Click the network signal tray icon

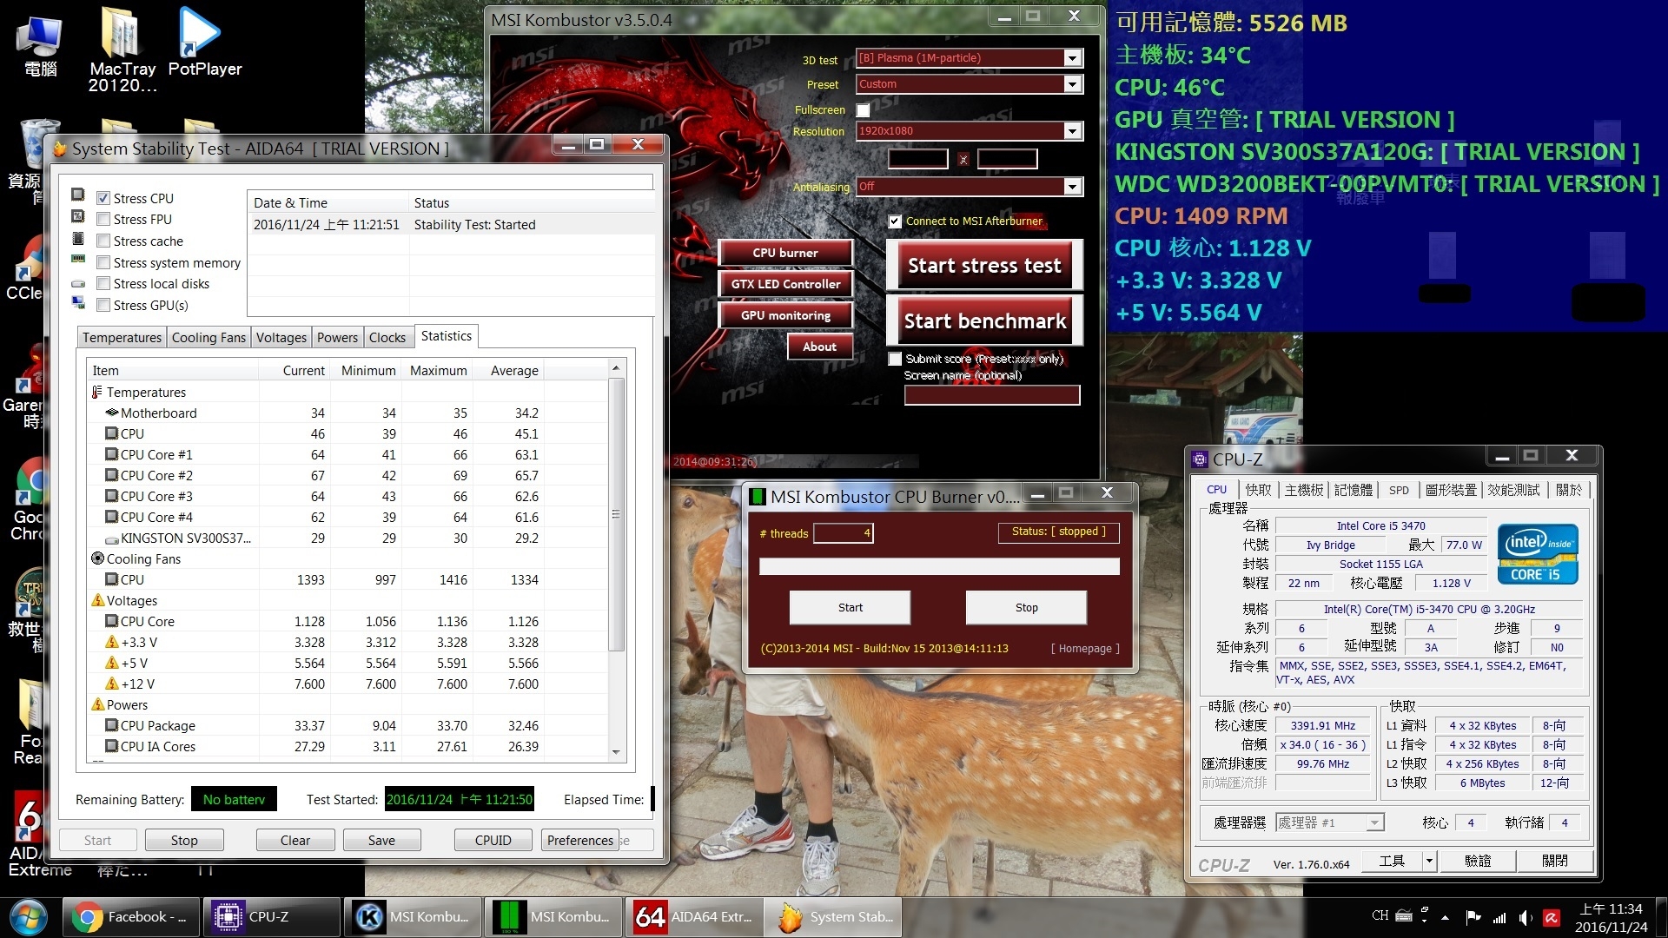coord(1499,917)
